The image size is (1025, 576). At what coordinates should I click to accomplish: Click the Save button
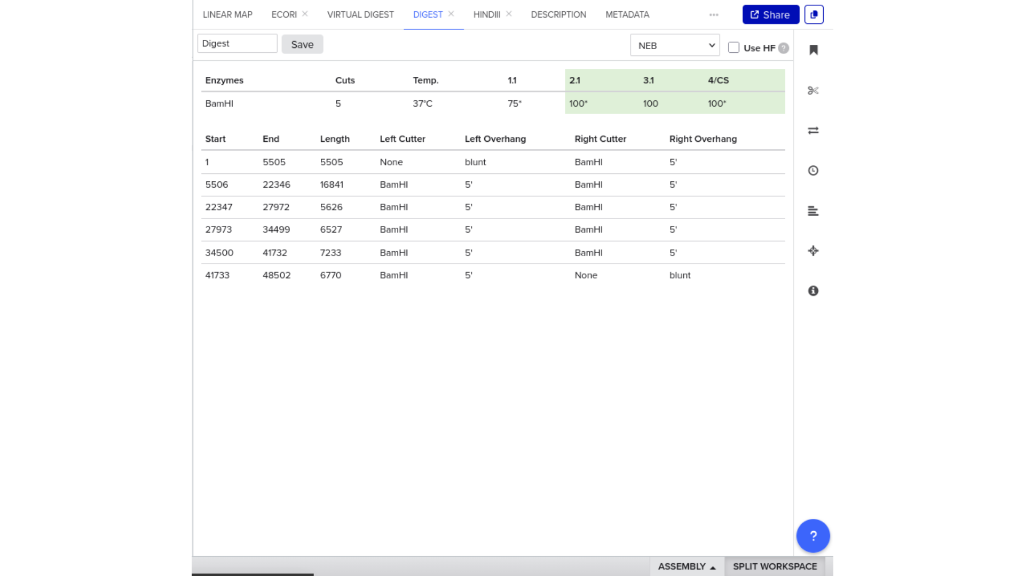pyautogui.click(x=302, y=44)
